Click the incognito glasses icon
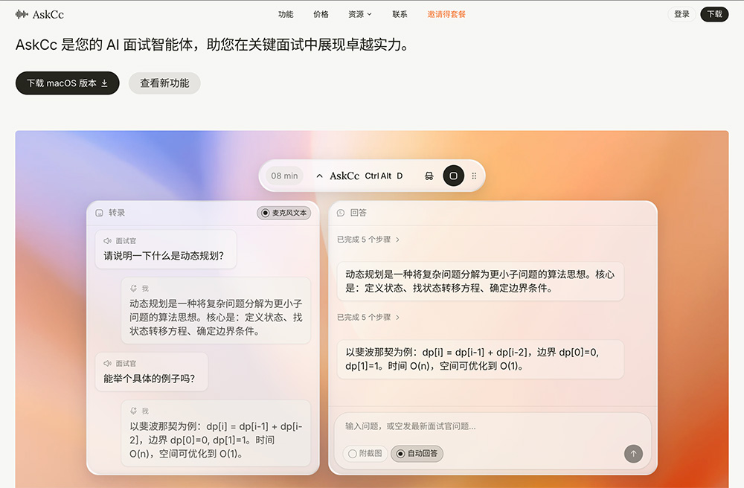 coord(429,176)
